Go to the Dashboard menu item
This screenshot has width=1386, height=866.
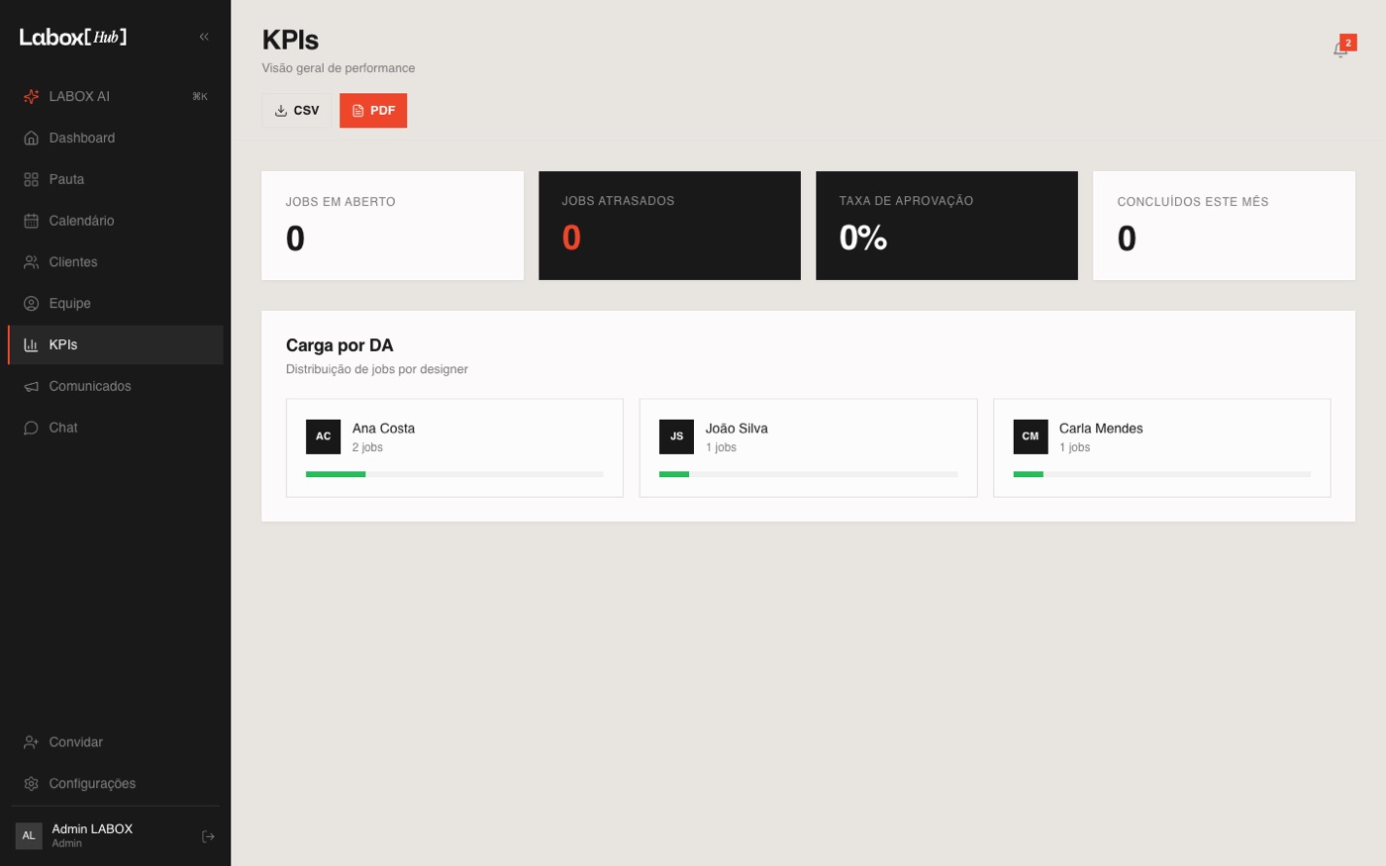(115, 138)
